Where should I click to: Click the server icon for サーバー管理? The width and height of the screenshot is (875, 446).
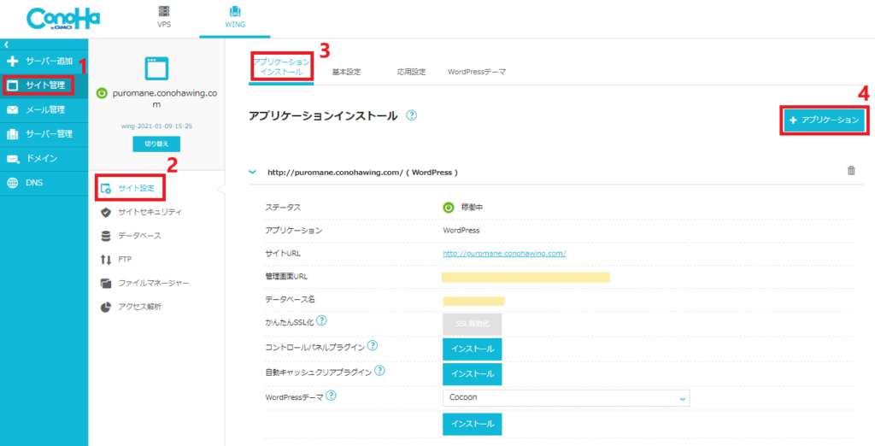click(13, 134)
